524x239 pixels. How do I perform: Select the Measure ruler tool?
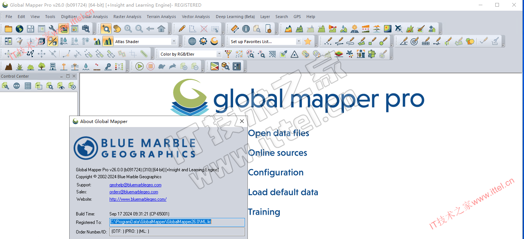(235, 29)
